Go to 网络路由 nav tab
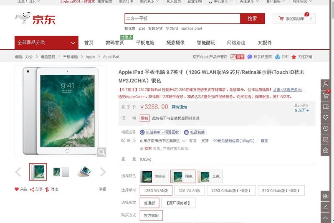 pyautogui.click(x=236, y=43)
